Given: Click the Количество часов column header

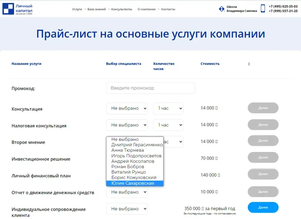Looking at the screenshot, I should coord(164,66).
